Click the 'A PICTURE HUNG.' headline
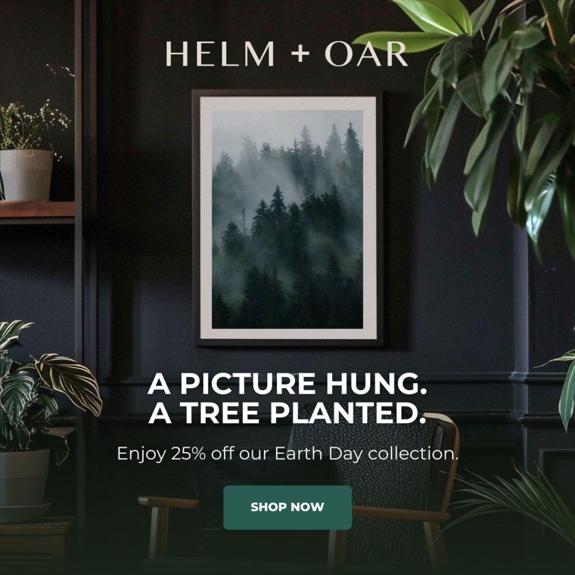The width and height of the screenshot is (575, 575). click(287, 384)
